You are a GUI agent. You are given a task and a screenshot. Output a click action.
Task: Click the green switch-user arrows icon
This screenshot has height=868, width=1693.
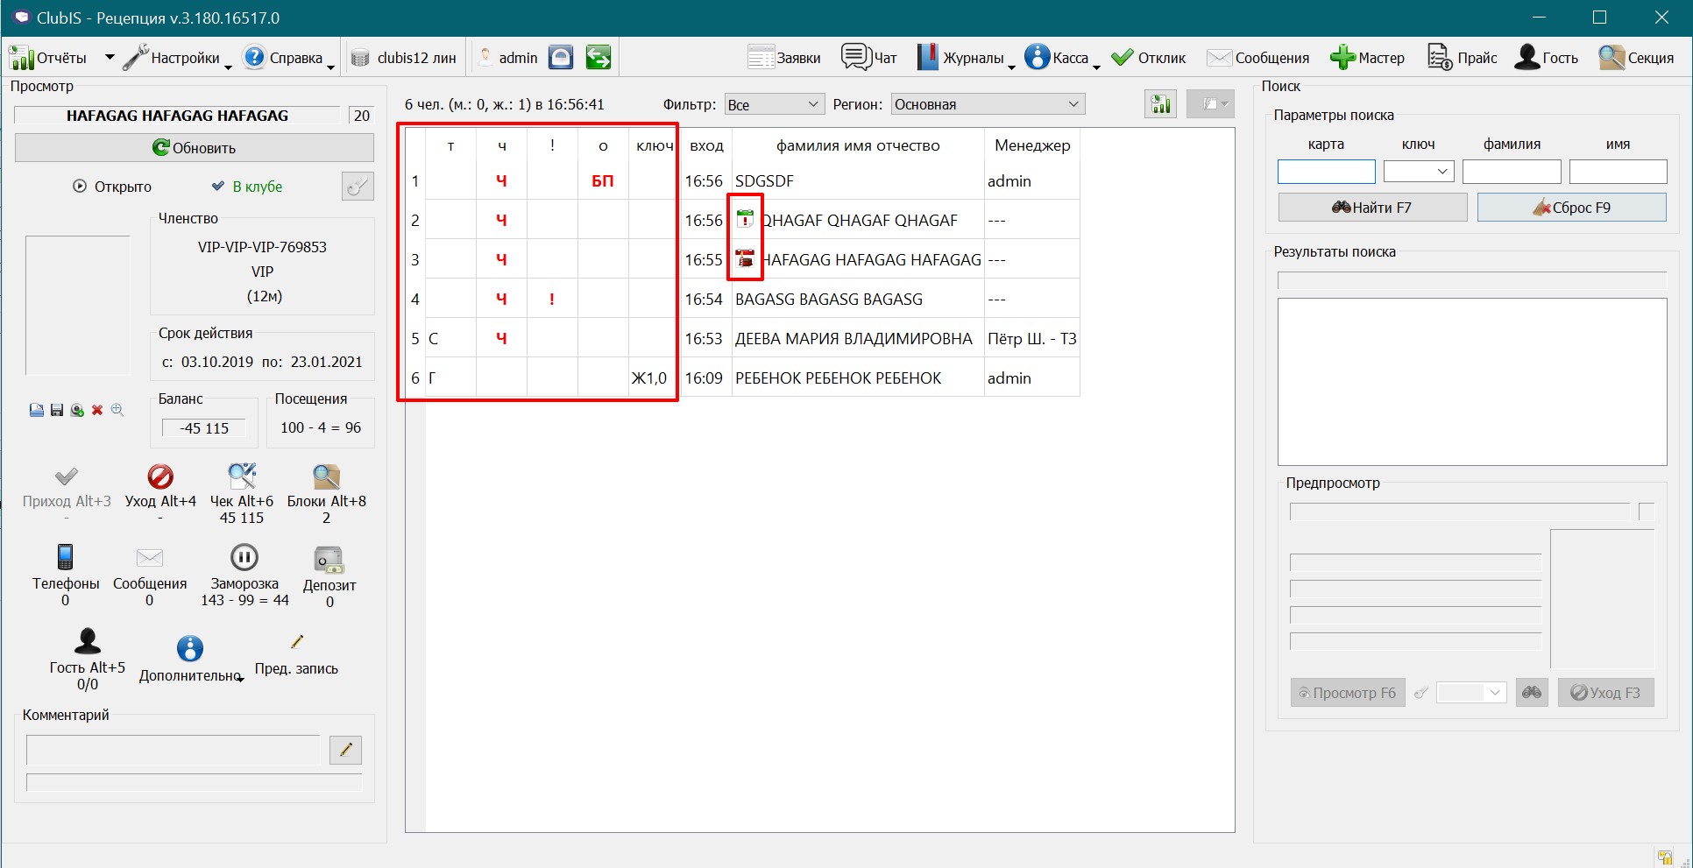tap(599, 58)
